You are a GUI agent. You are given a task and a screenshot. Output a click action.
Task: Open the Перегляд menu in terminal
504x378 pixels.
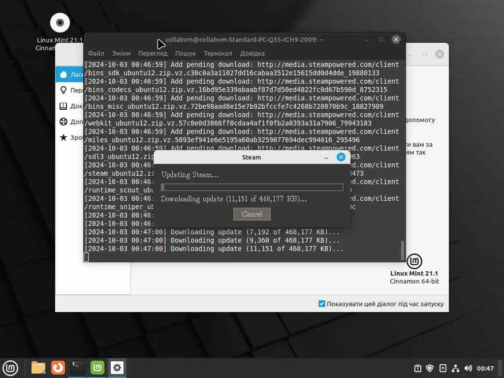(x=153, y=53)
